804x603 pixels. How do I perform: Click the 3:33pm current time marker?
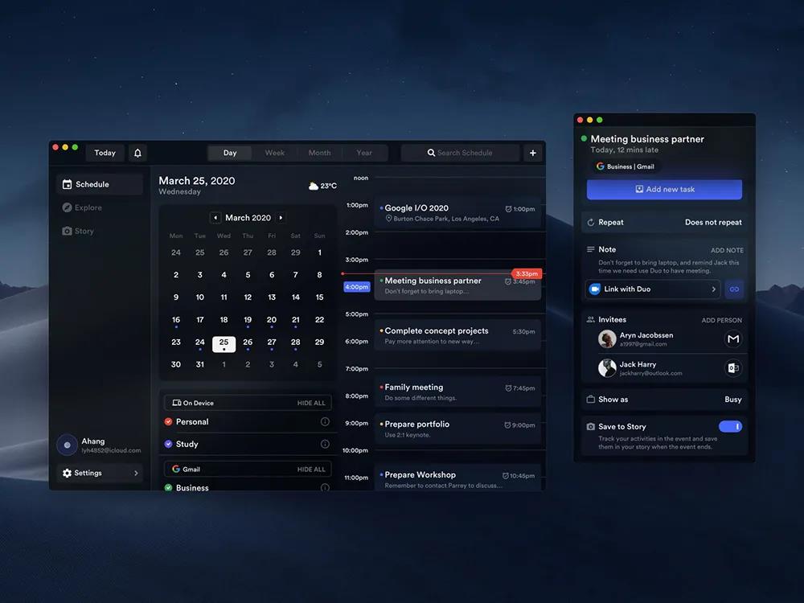[x=527, y=274]
